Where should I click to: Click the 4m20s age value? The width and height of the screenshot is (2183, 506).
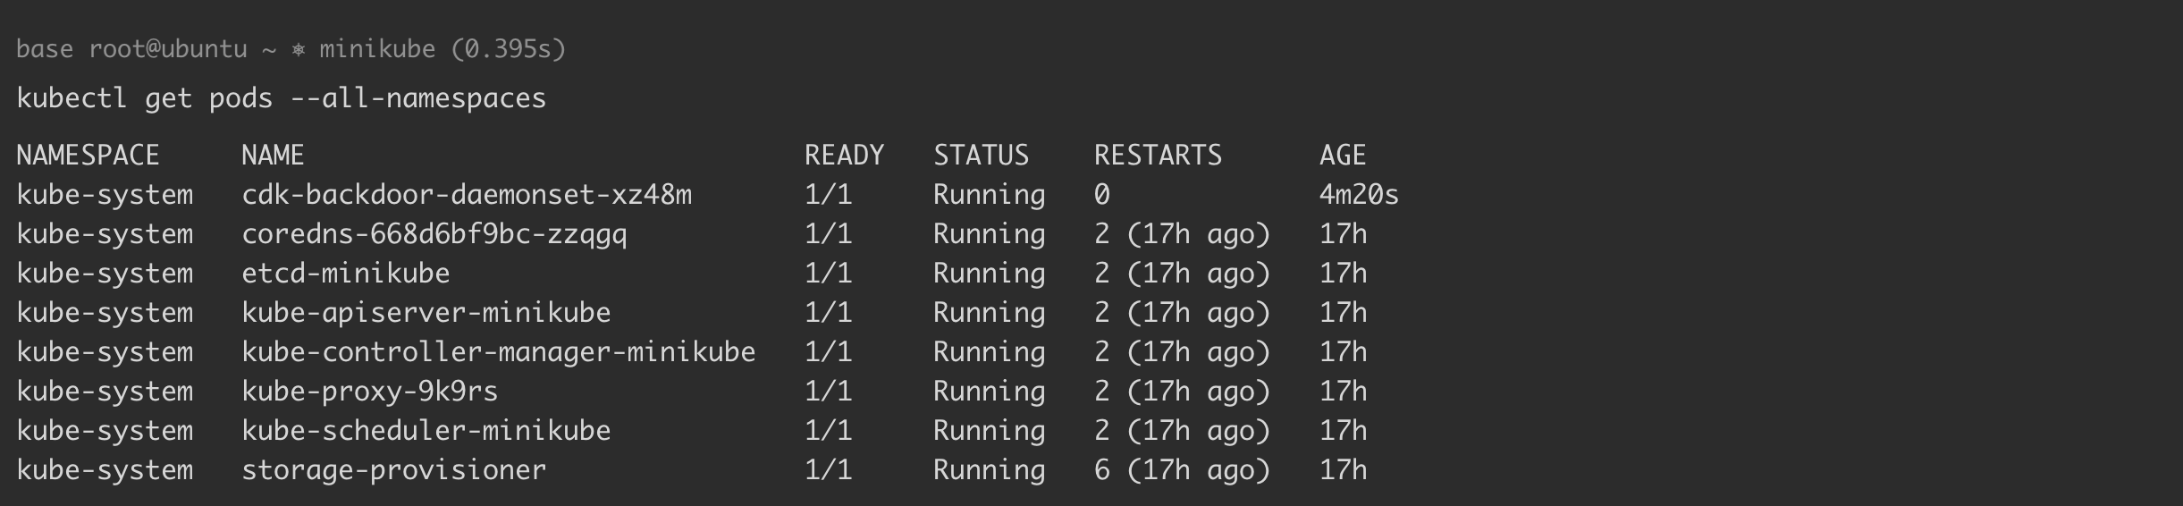coord(1359,195)
